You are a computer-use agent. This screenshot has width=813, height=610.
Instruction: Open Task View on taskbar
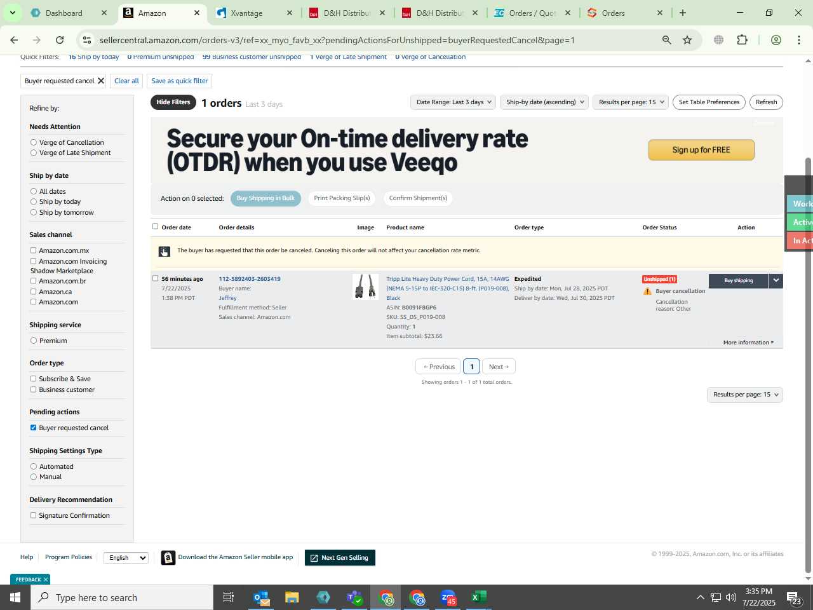229,597
